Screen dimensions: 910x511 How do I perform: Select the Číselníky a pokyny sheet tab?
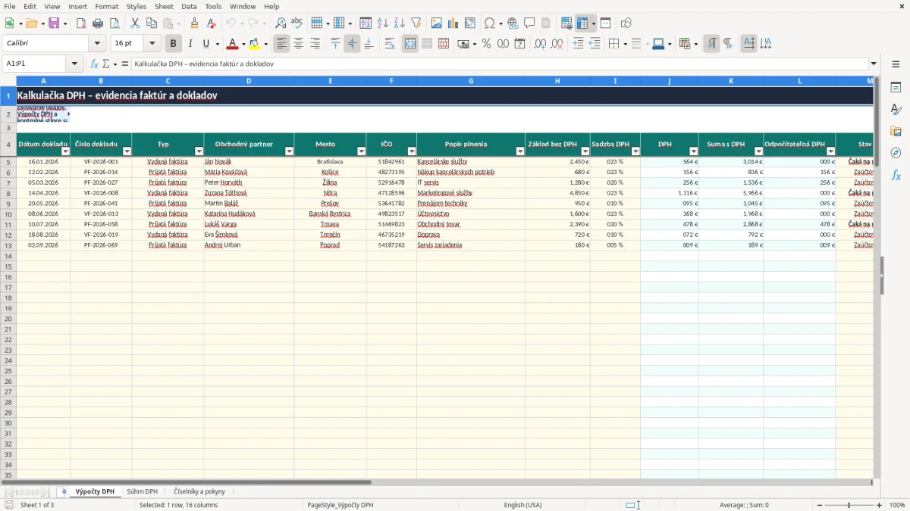(x=199, y=492)
